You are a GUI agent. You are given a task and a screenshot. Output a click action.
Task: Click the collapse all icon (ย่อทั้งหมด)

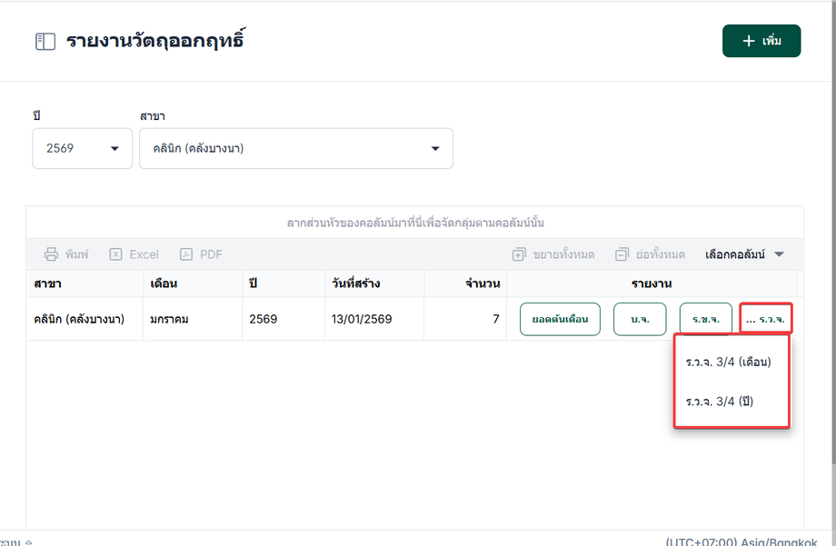click(x=622, y=254)
